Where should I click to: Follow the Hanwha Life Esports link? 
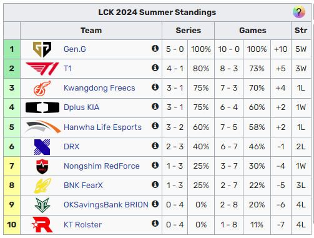pos(102,127)
